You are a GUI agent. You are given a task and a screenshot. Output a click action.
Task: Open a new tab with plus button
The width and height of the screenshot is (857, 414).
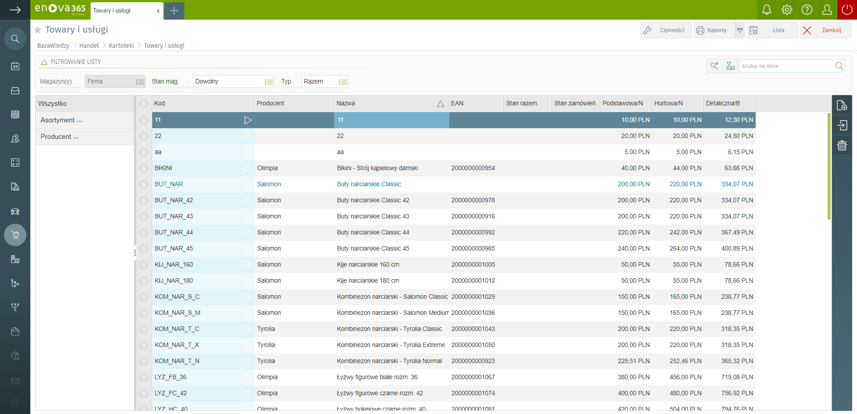coord(174,11)
